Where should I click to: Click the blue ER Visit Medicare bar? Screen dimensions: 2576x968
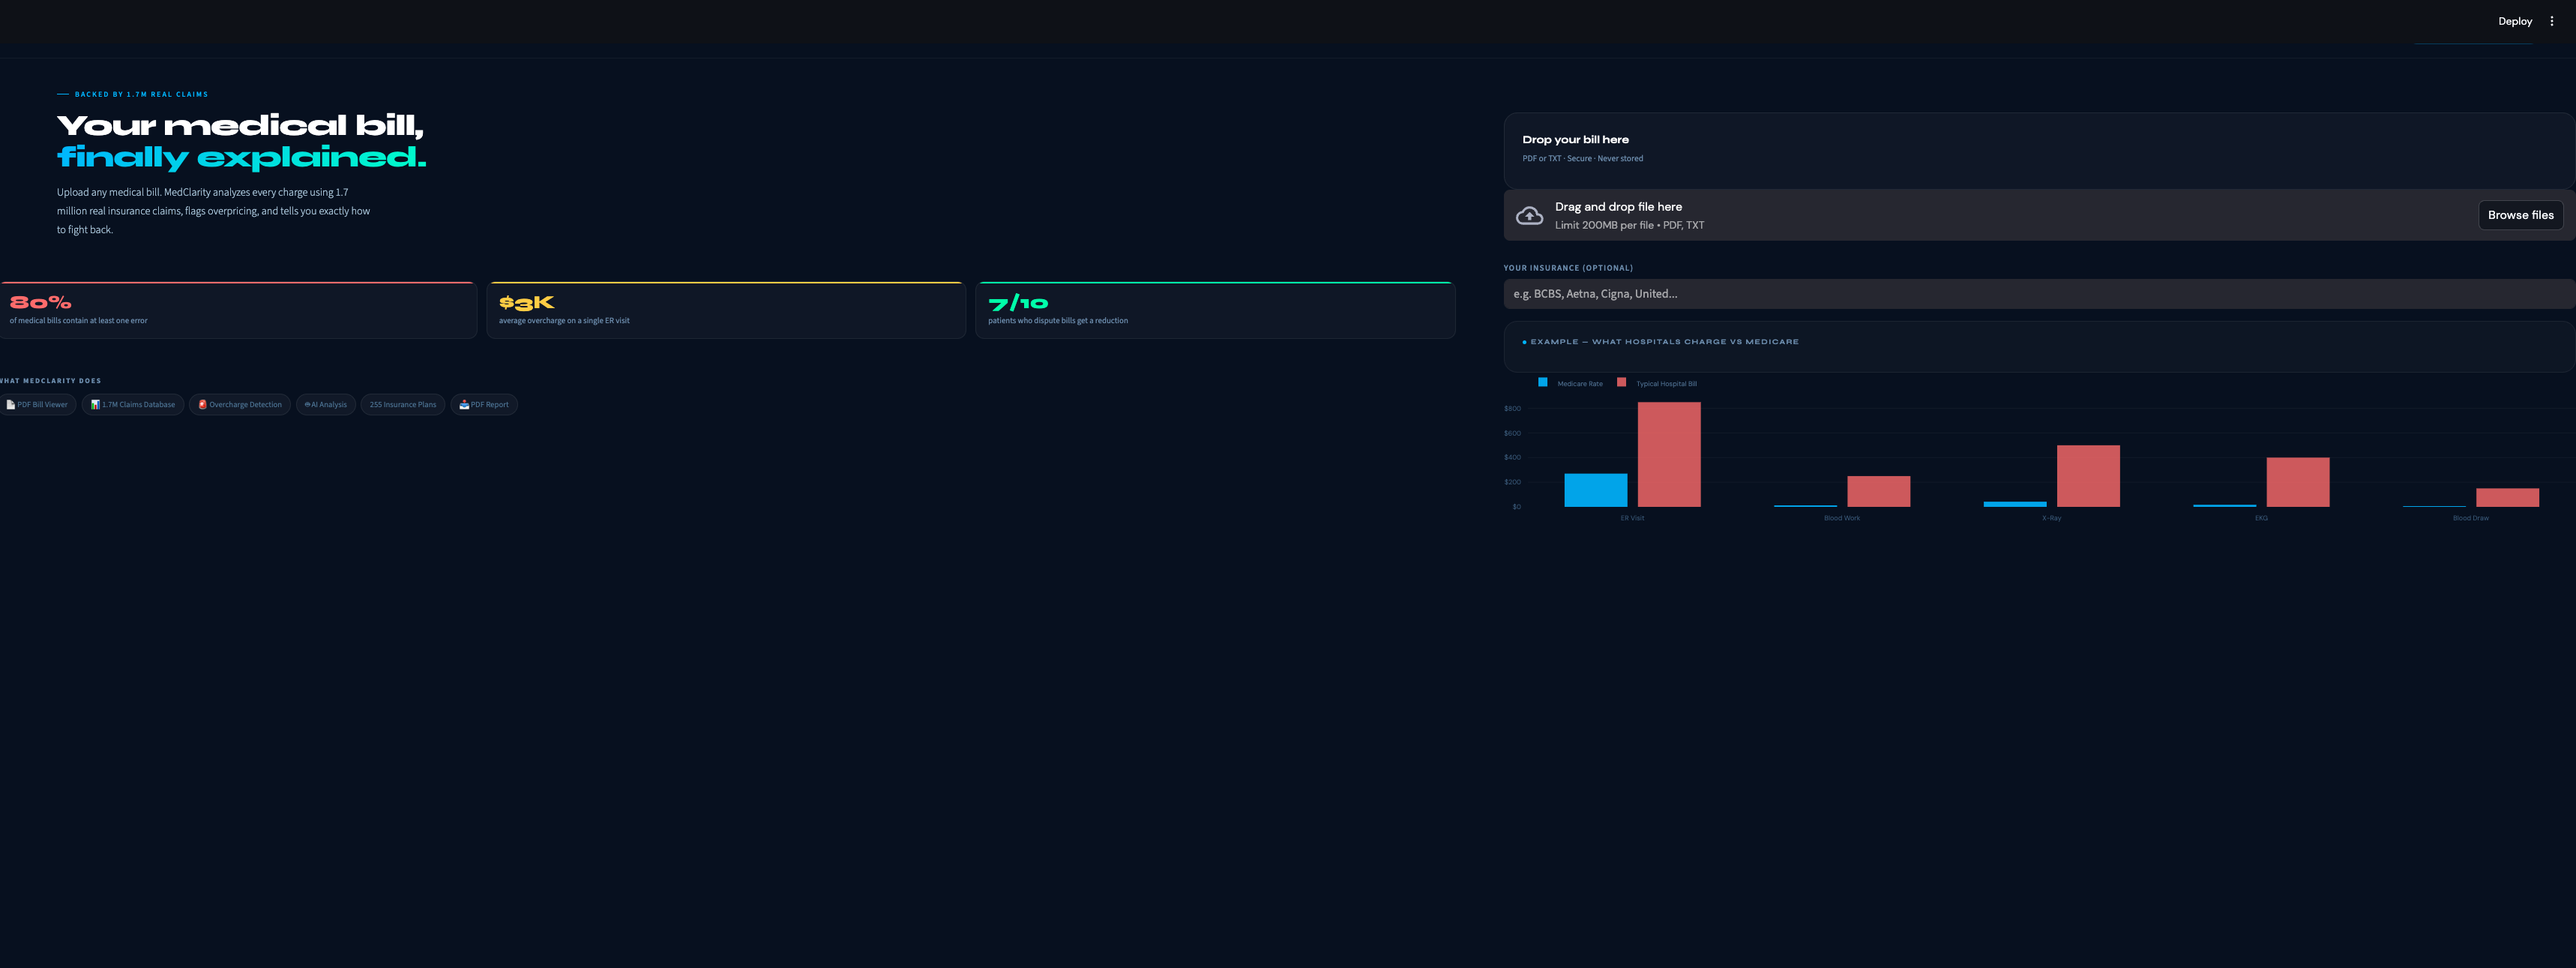[x=1595, y=490]
